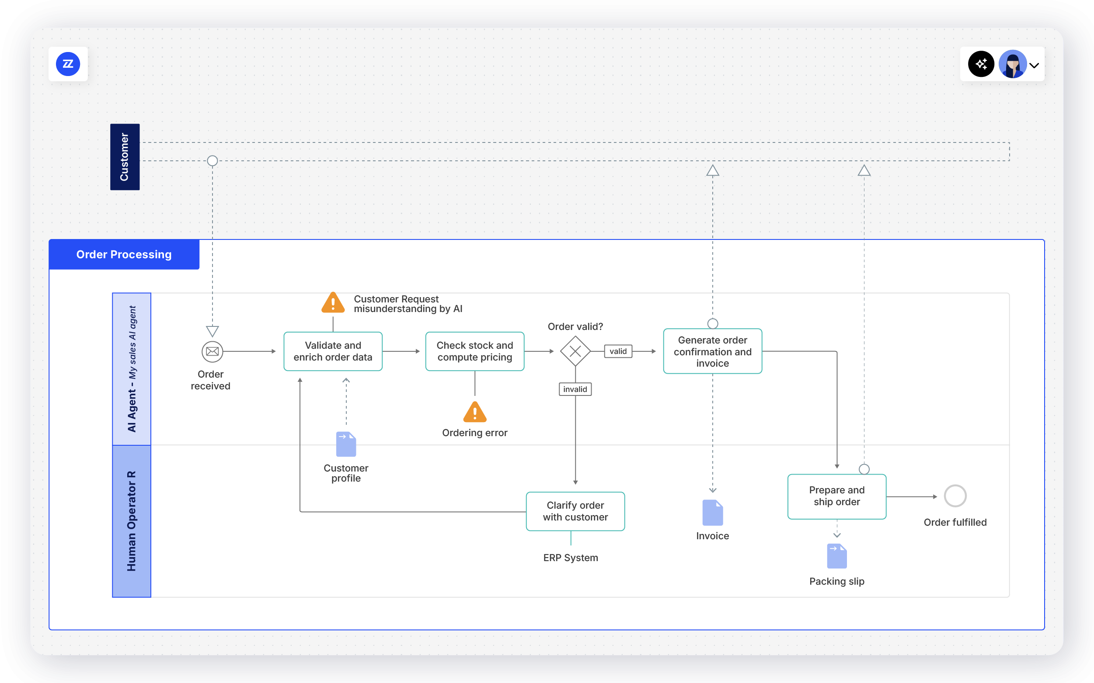The width and height of the screenshot is (1094, 683).
Task: Click the message circle atop Generate order confirmation task
Action: click(x=713, y=323)
